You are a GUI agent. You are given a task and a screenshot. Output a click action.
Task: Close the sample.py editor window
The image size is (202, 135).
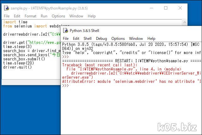[180, 8]
